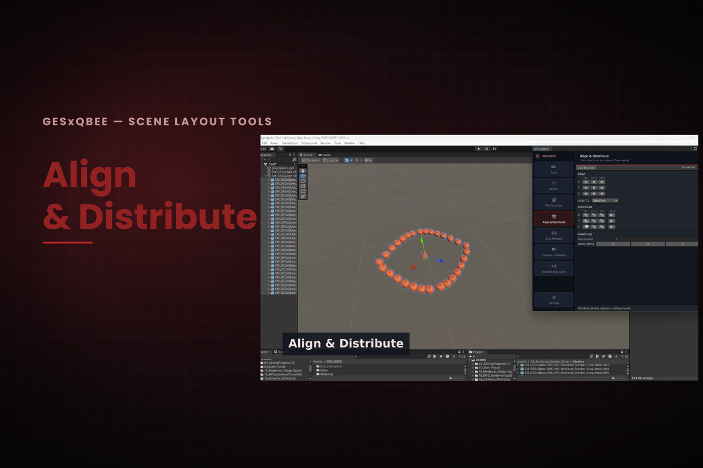Align selection to X Min
Screen dimensions: 703x468
click(586, 182)
